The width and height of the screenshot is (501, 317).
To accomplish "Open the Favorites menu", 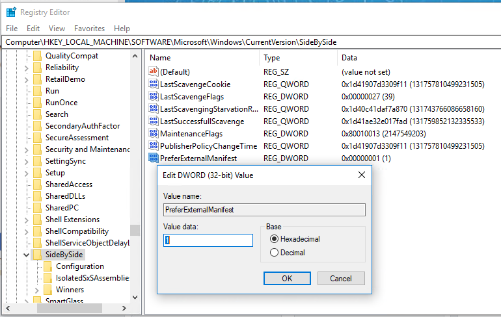I will point(90,29).
